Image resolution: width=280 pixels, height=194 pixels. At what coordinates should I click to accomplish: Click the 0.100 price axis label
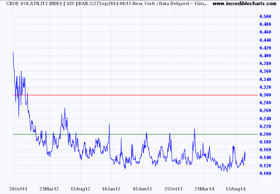[x=265, y=173]
